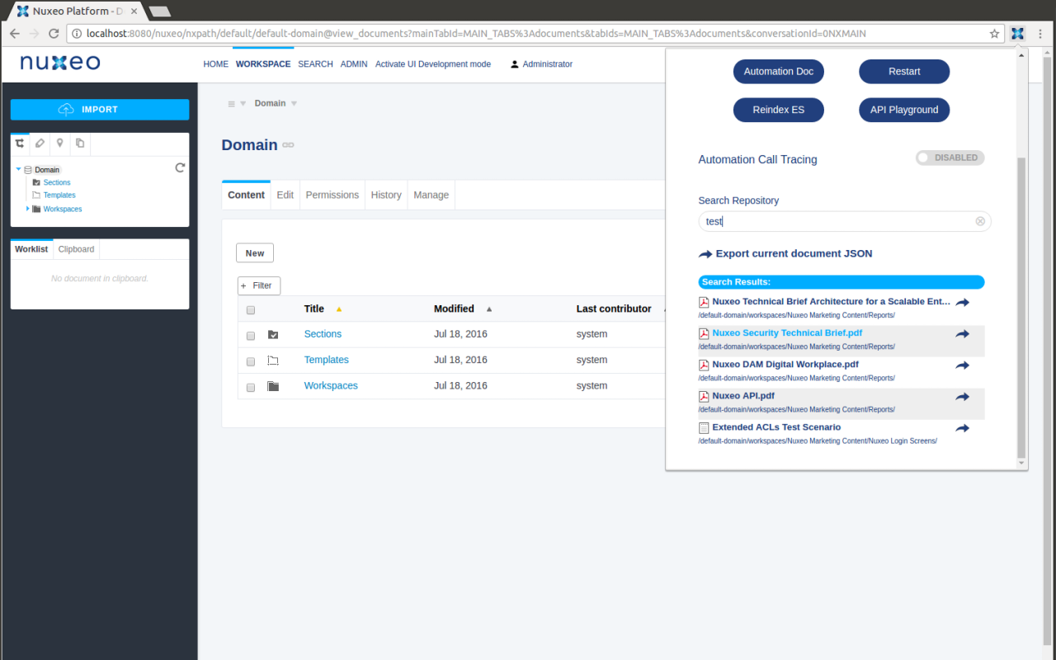Open the tag icon tab in the sidebar
Viewport: 1056px width, 660px height.
[x=40, y=144]
